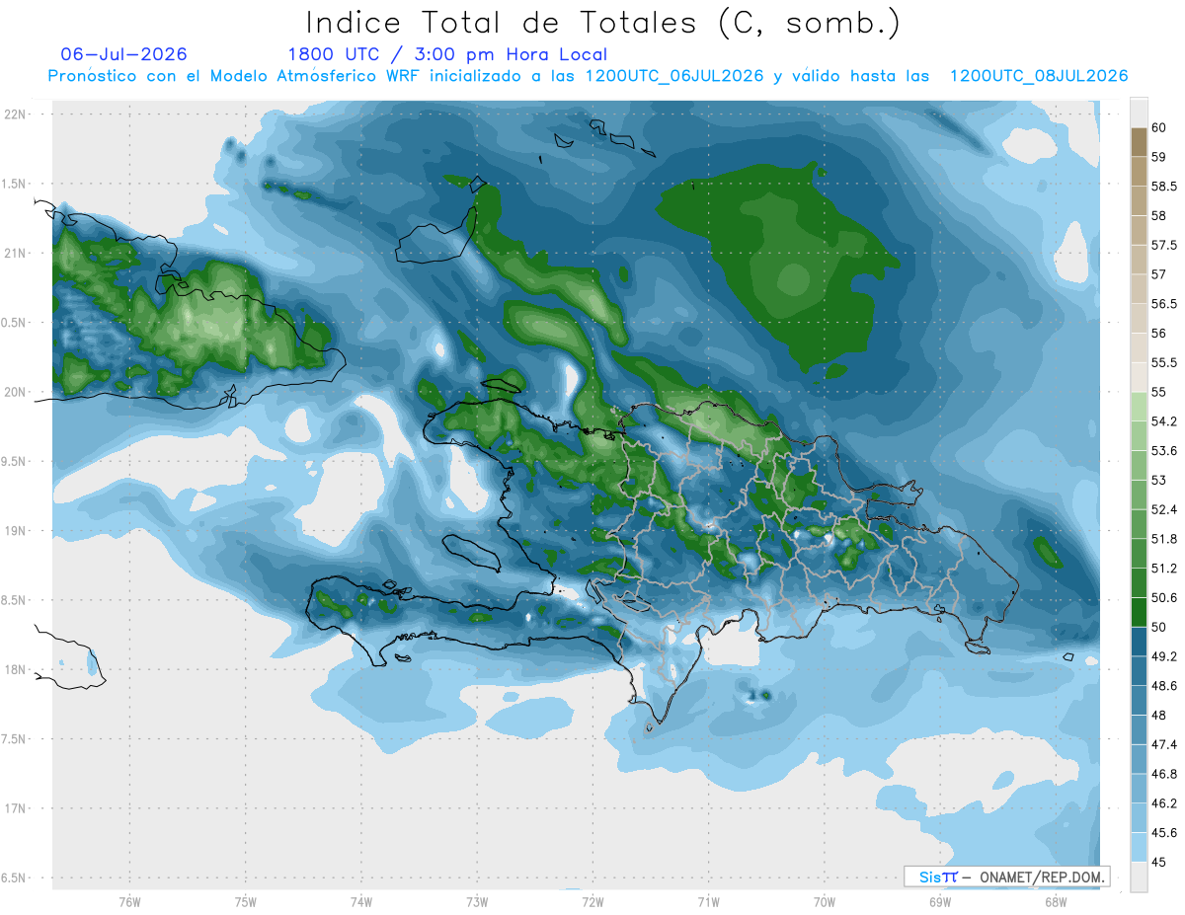Click the colorbar label "56.5"

(x=1164, y=304)
